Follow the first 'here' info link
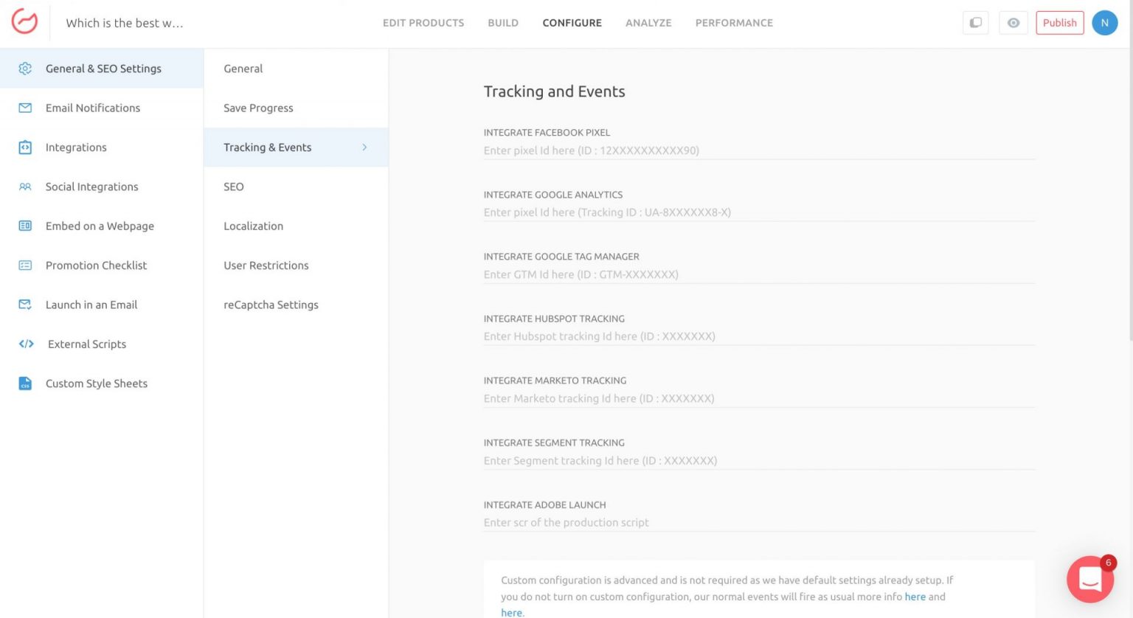Viewport: 1133px width, 618px height. click(x=915, y=597)
